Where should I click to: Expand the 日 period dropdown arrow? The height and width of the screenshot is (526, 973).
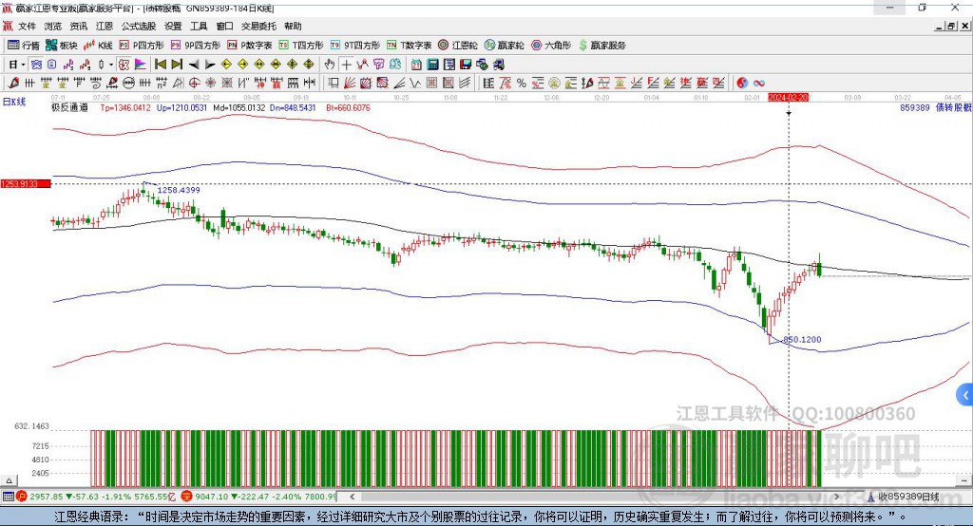tap(23, 65)
